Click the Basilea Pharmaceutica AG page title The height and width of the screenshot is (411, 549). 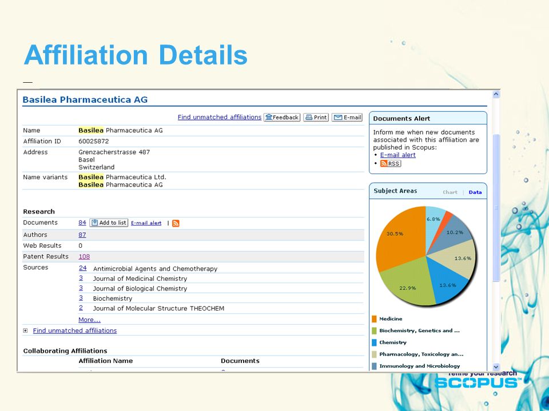tap(85, 99)
